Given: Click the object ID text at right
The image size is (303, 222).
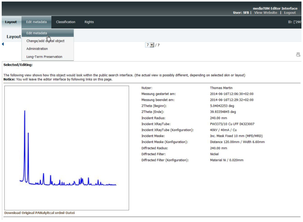Looking at the screenshot, I should (x=295, y=22).
